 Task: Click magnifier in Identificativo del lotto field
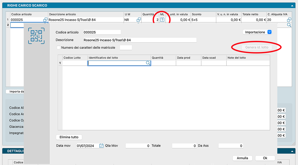148,63
